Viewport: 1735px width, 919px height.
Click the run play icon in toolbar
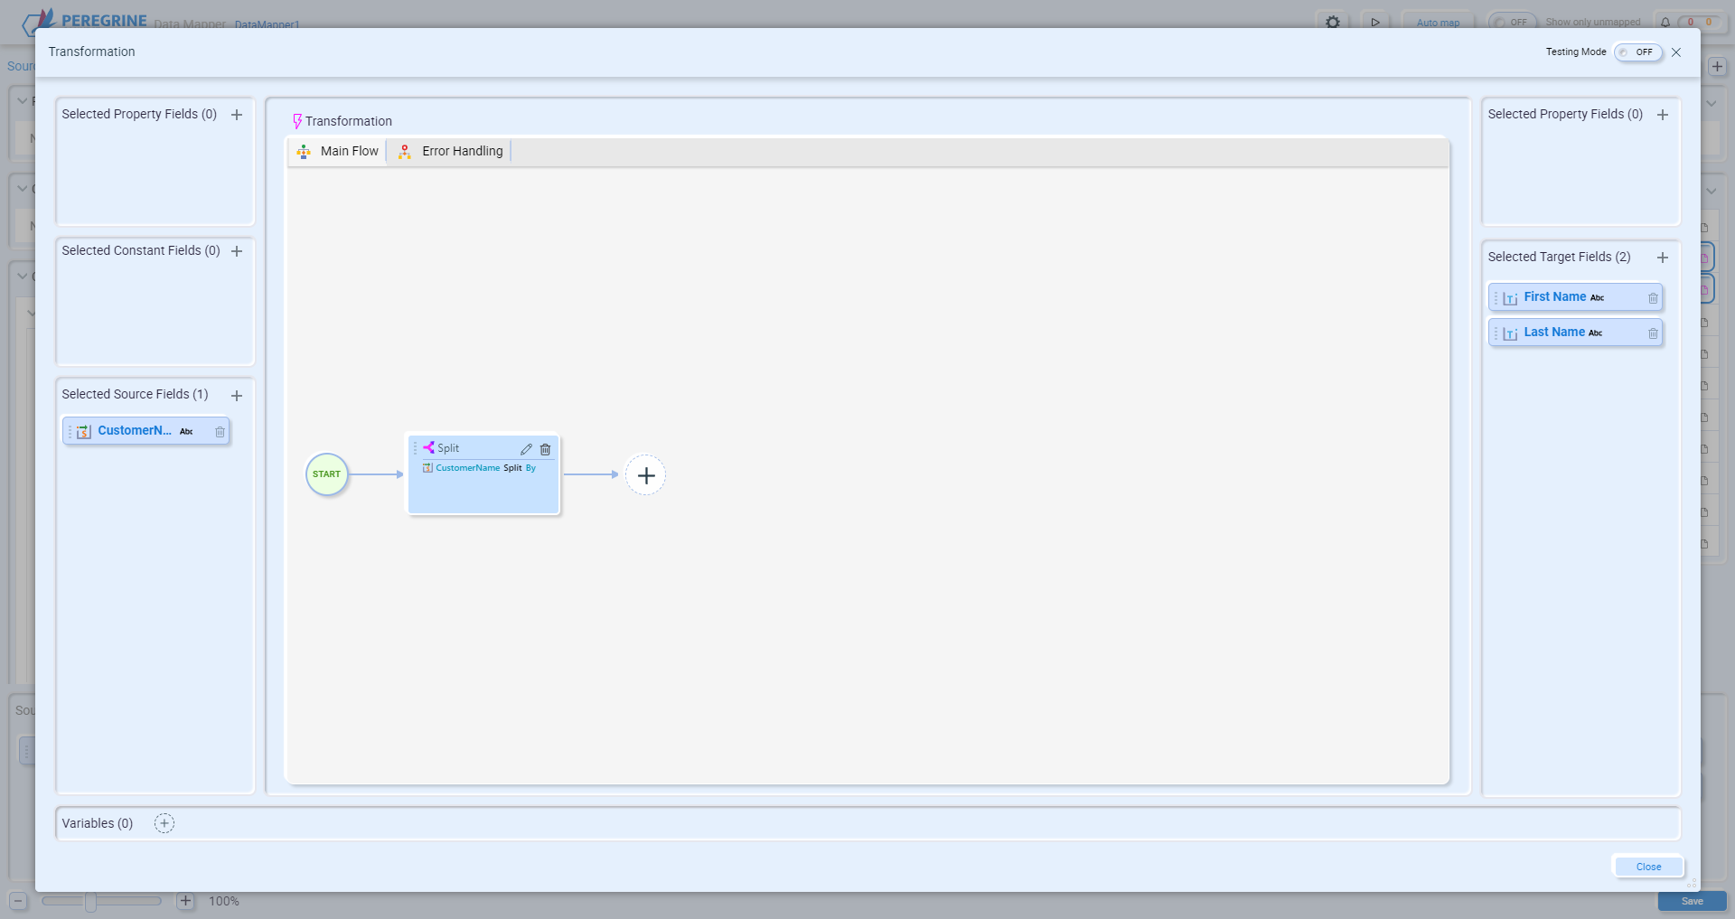tap(1375, 23)
